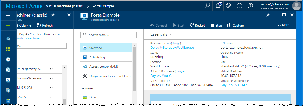Open All resources green grid icon

pos(8,49)
